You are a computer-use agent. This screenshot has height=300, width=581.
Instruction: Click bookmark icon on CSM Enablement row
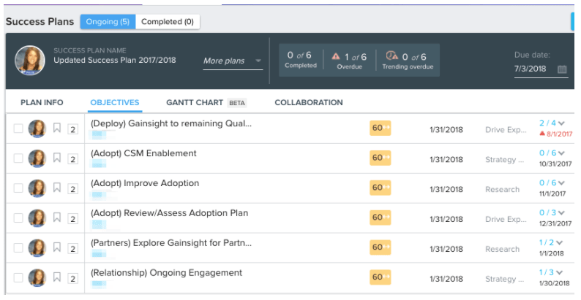pyautogui.click(x=57, y=158)
